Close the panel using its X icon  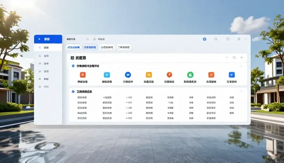click(x=241, y=58)
